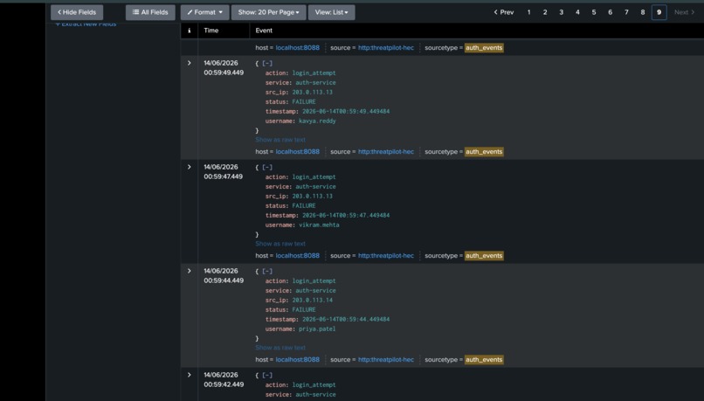Jump to results page 6
Image resolution: width=704 pixels, height=401 pixels.
click(x=611, y=12)
